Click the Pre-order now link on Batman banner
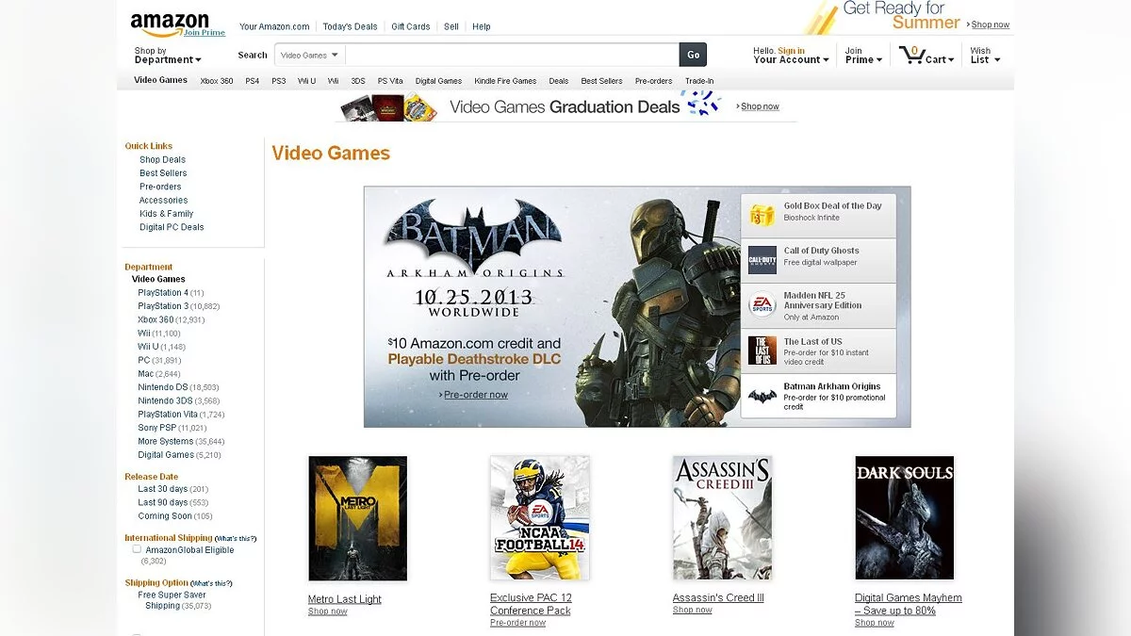This screenshot has width=1131, height=636. pos(476,395)
